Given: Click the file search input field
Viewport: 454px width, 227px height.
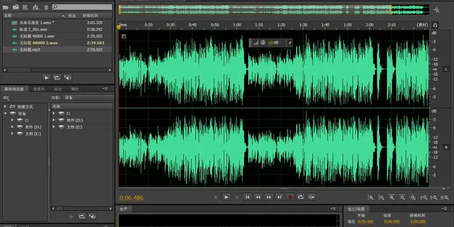Looking at the screenshot, I should [82, 7].
